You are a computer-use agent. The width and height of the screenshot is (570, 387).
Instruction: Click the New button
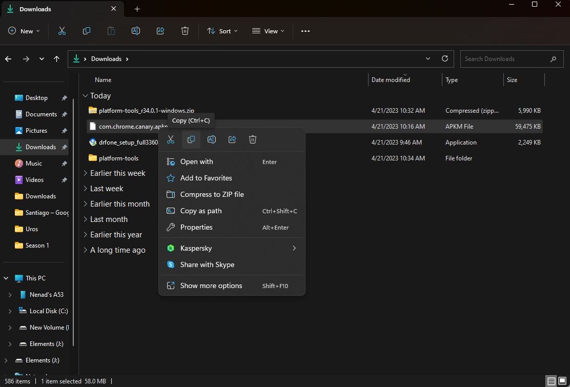(x=24, y=31)
